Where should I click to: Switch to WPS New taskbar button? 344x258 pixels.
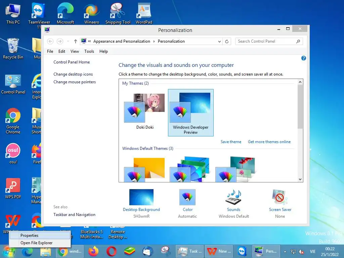tap(219, 251)
